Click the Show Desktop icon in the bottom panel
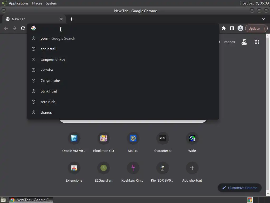 click(x=3, y=200)
